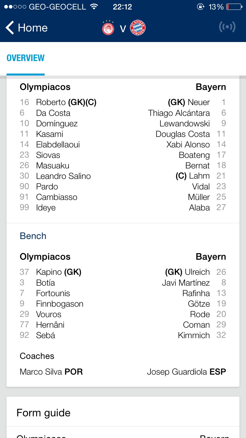This screenshot has height=438, width=246.
Task: Tap Götze on the Bayern bench
Action: coord(199,304)
